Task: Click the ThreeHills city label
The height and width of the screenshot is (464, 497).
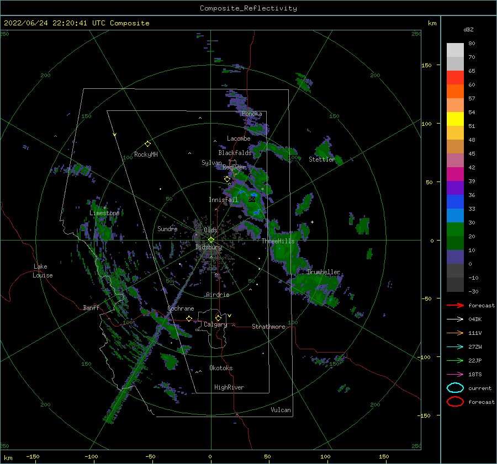Action: [278, 241]
